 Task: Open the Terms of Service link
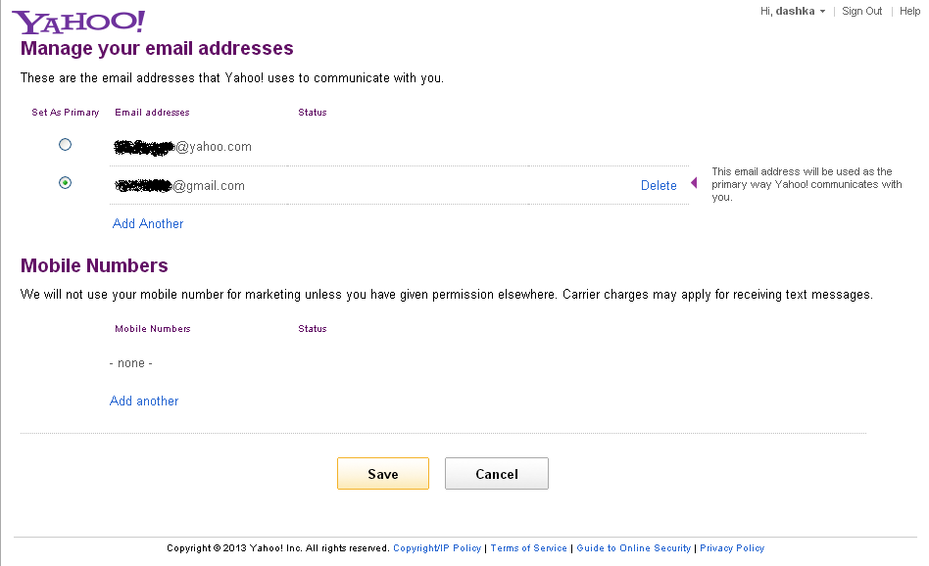(528, 548)
